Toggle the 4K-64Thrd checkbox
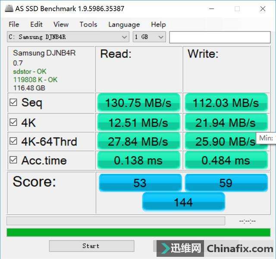Image resolution: width=276 pixels, height=259 pixels. [x=13, y=141]
